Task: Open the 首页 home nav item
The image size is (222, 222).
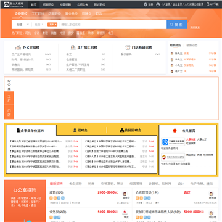Action: [x=34, y=4]
